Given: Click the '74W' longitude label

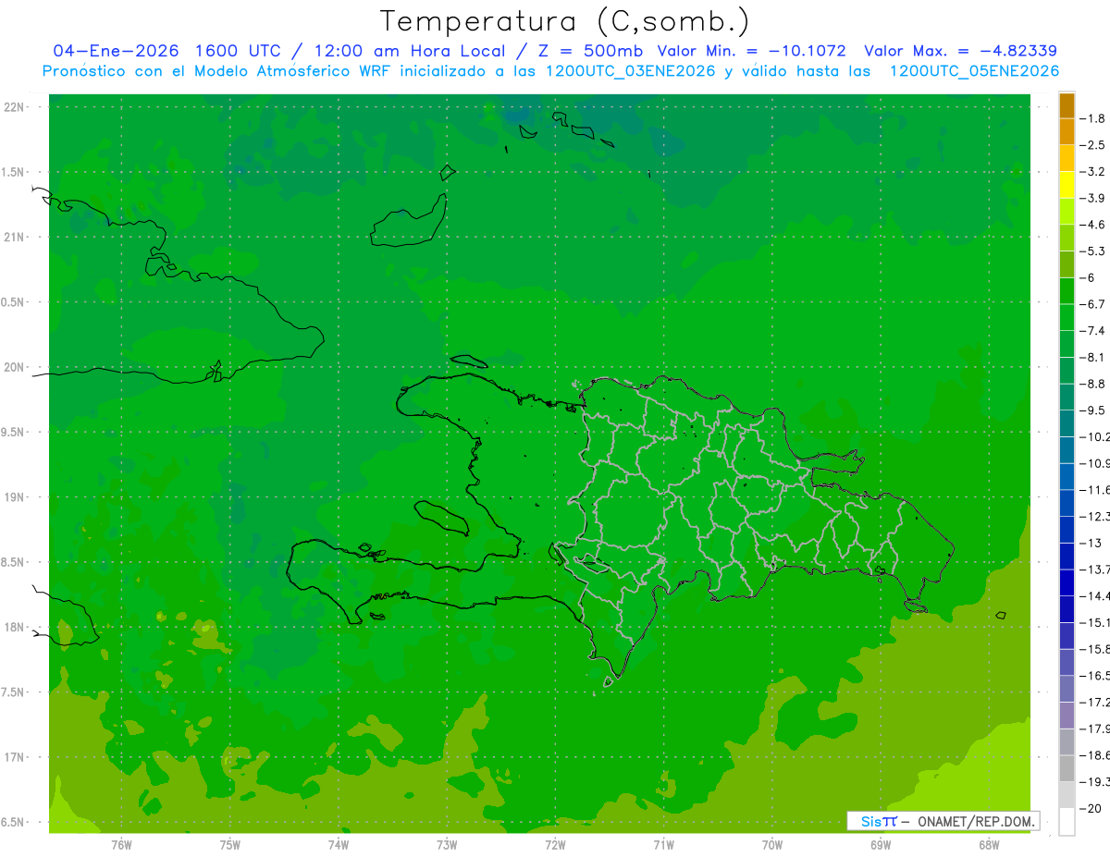Looking at the screenshot, I should pos(338,845).
